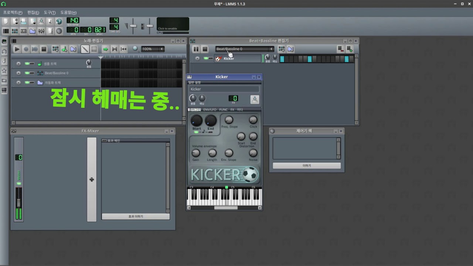Create a new project from toolbar
This screenshot has height=266, width=473.
(6, 21)
